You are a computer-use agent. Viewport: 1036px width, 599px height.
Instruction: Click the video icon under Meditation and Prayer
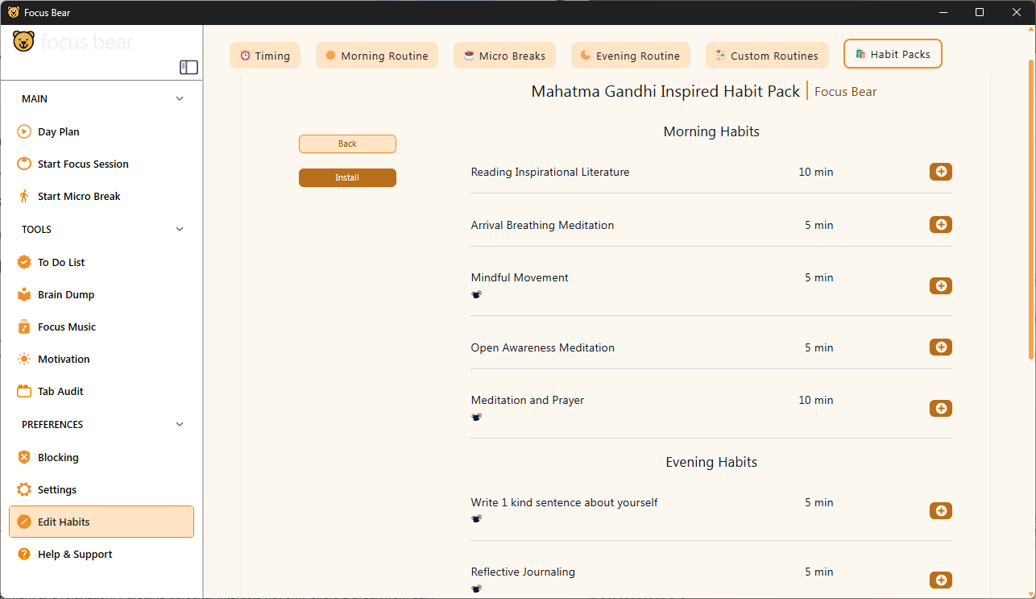(x=476, y=418)
